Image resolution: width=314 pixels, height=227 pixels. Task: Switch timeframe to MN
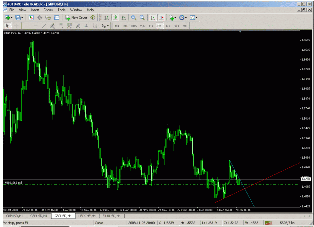[x=185, y=26]
